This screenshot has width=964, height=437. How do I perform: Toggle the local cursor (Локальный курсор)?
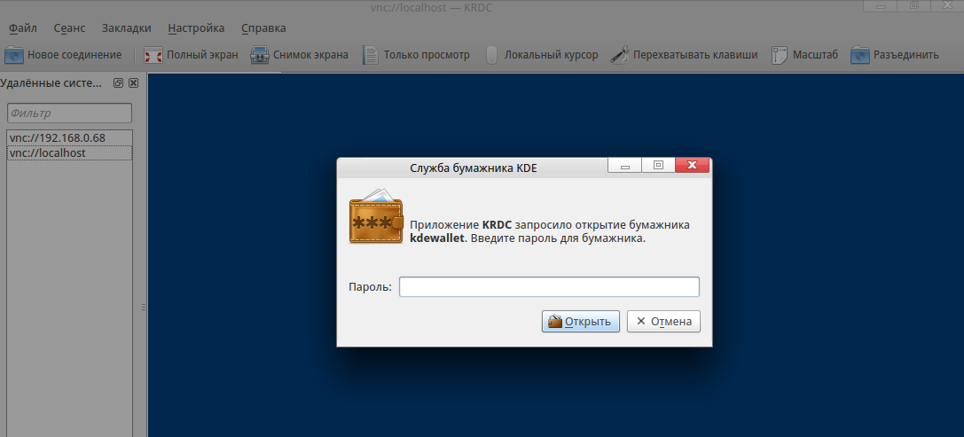coord(541,55)
